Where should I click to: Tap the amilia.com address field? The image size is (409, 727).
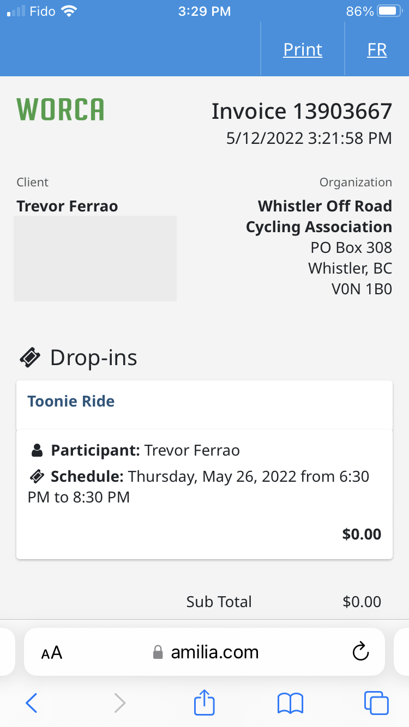[x=204, y=652]
